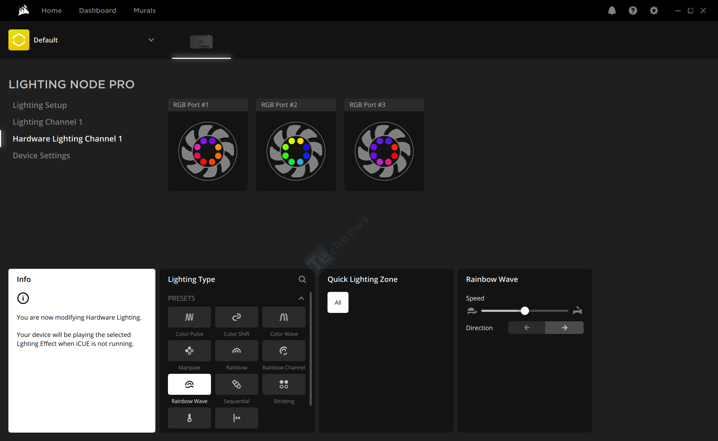Select the Marquee preset
Viewport: 718px width, 441px height.
(189, 351)
